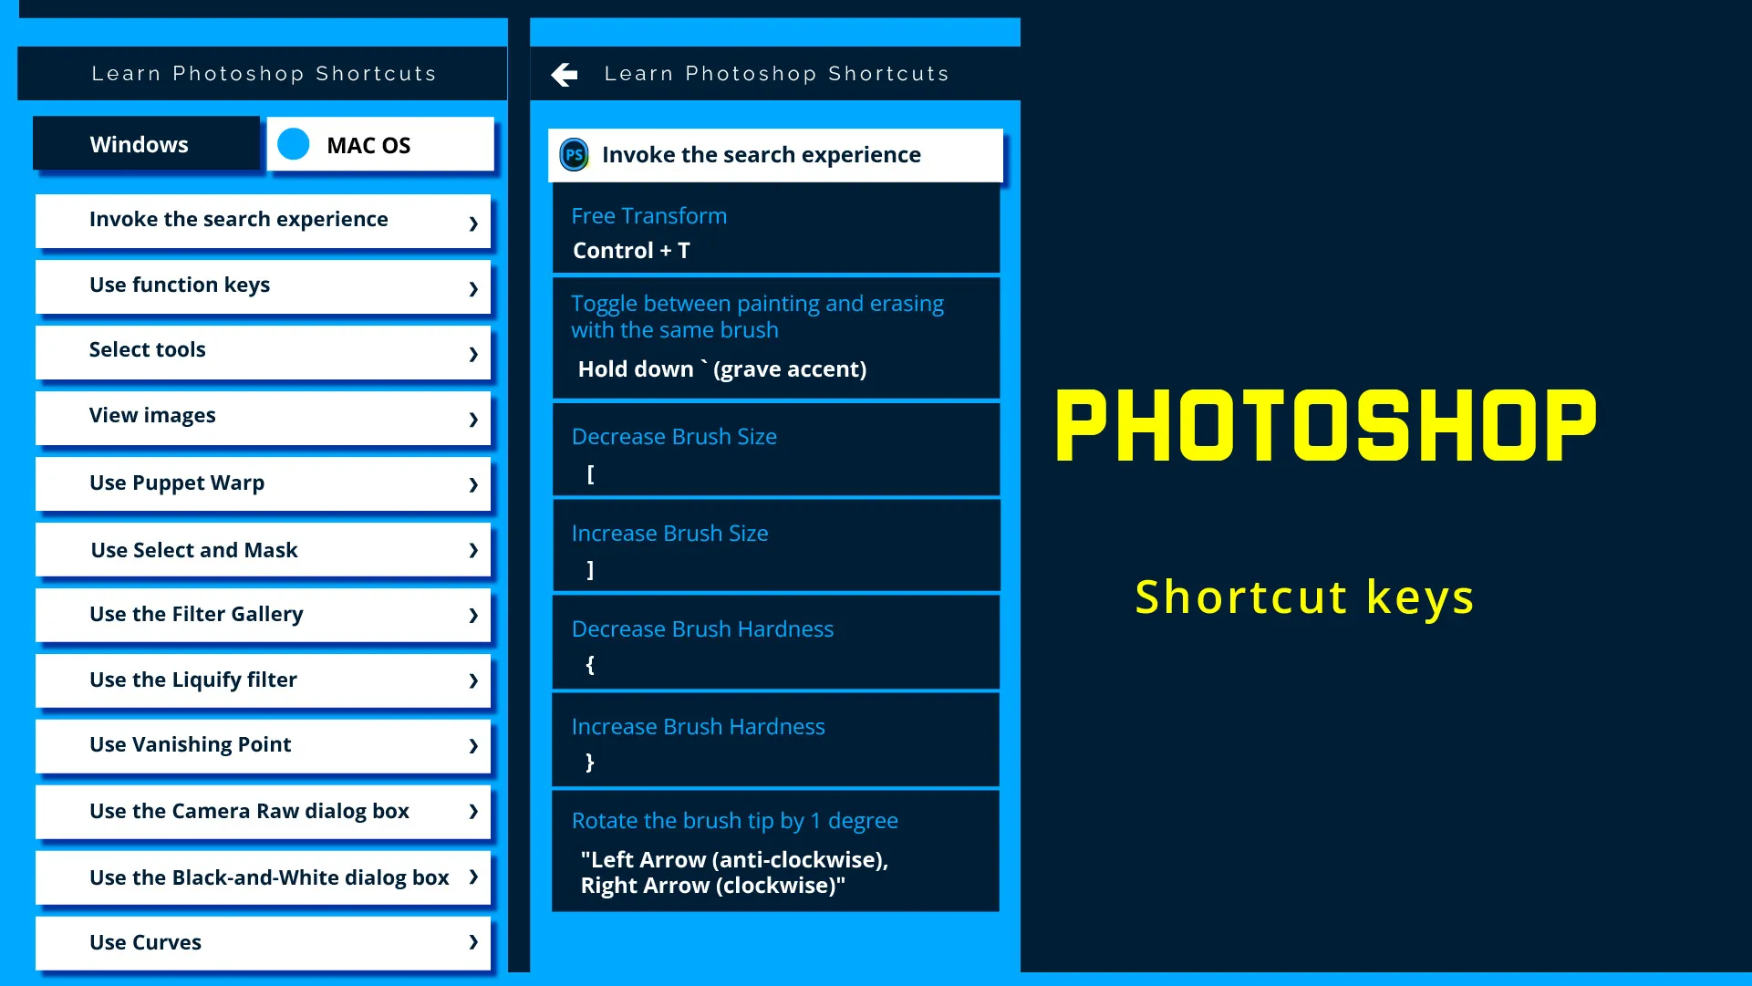The height and width of the screenshot is (986, 1752).
Task: Click the Rotate Brush Tip shortcut entry
Action: point(776,851)
